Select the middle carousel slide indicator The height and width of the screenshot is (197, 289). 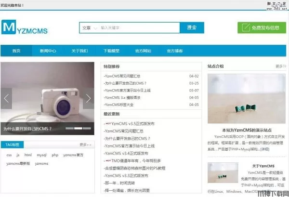[x=78, y=129]
